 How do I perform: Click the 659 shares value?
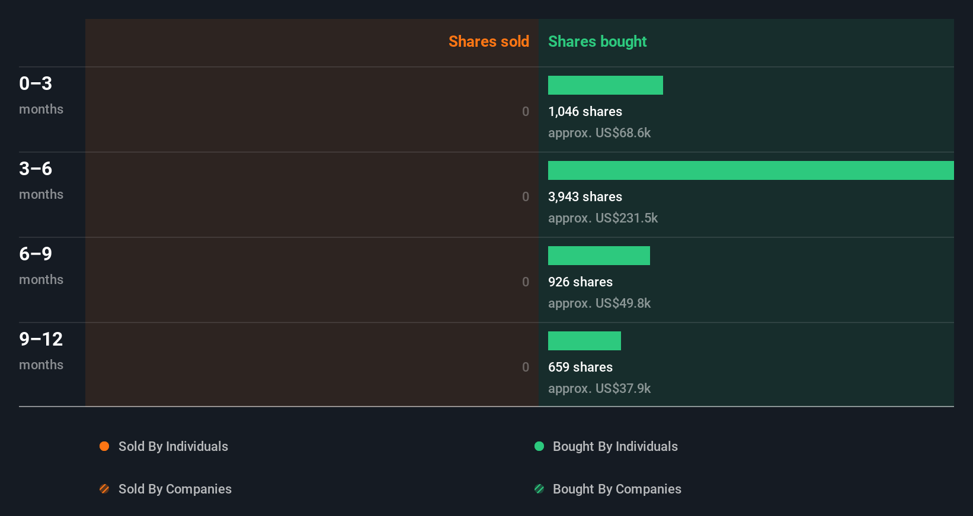(580, 367)
